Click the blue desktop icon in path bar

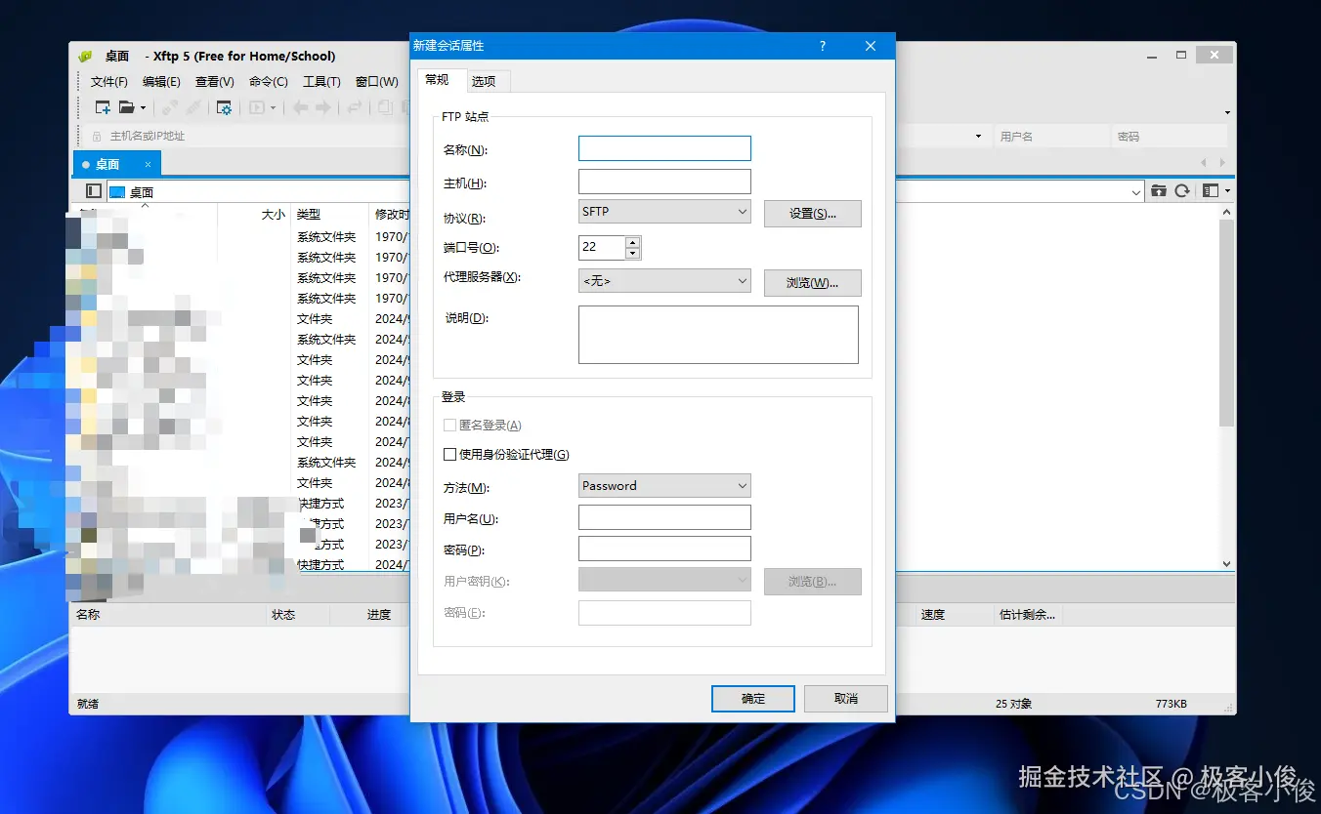click(117, 192)
